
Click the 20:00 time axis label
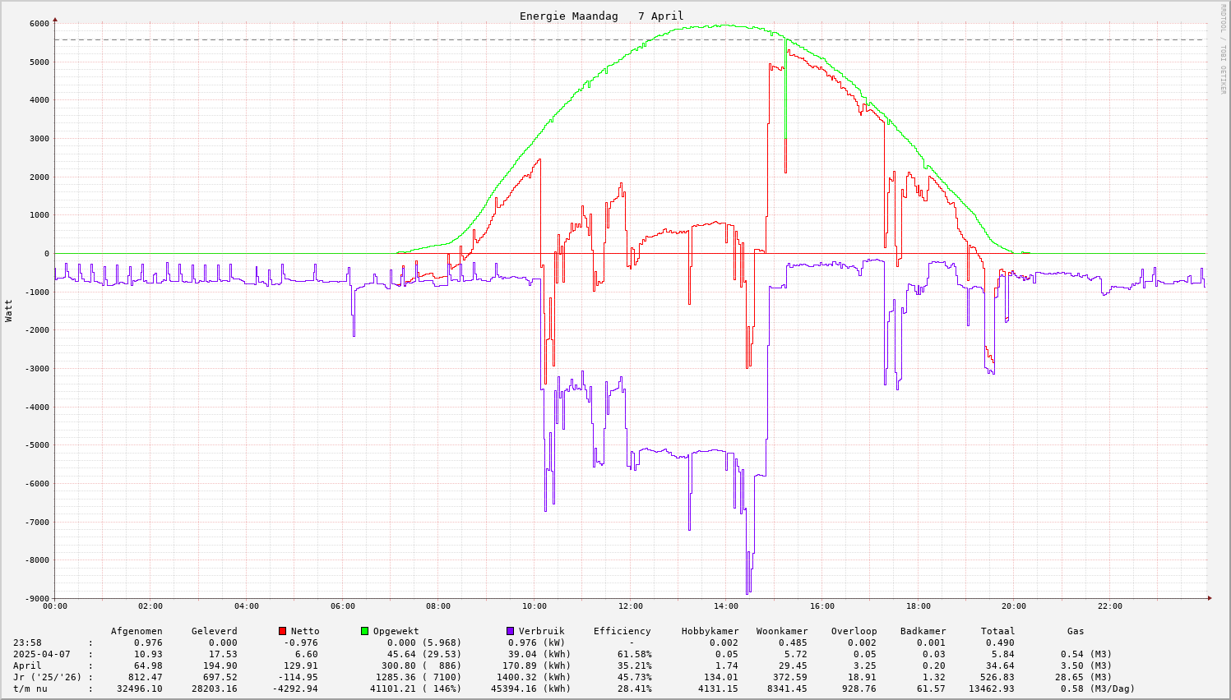coord(1014,606)
